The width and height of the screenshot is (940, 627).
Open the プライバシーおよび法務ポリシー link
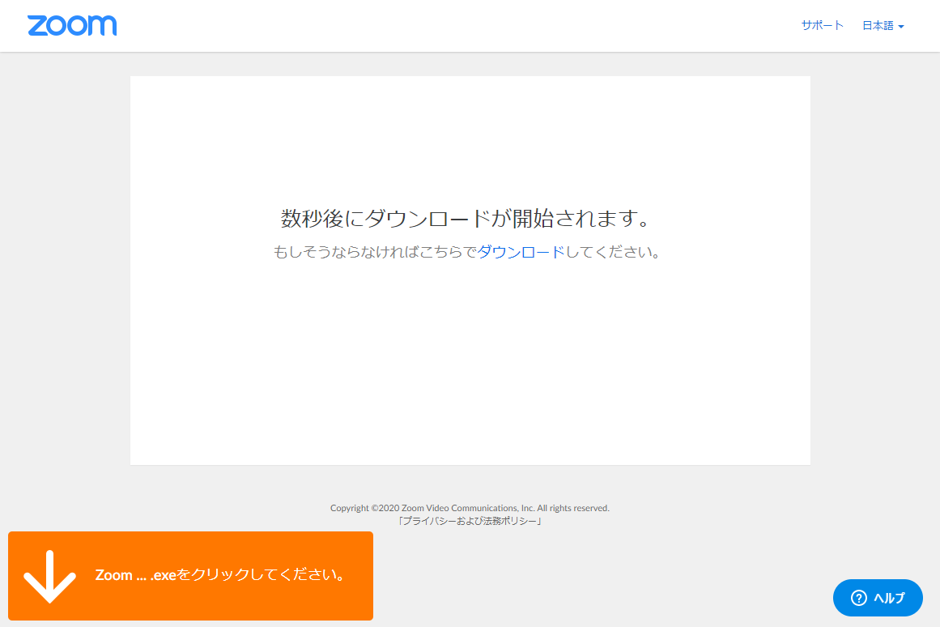click(470, 522)
